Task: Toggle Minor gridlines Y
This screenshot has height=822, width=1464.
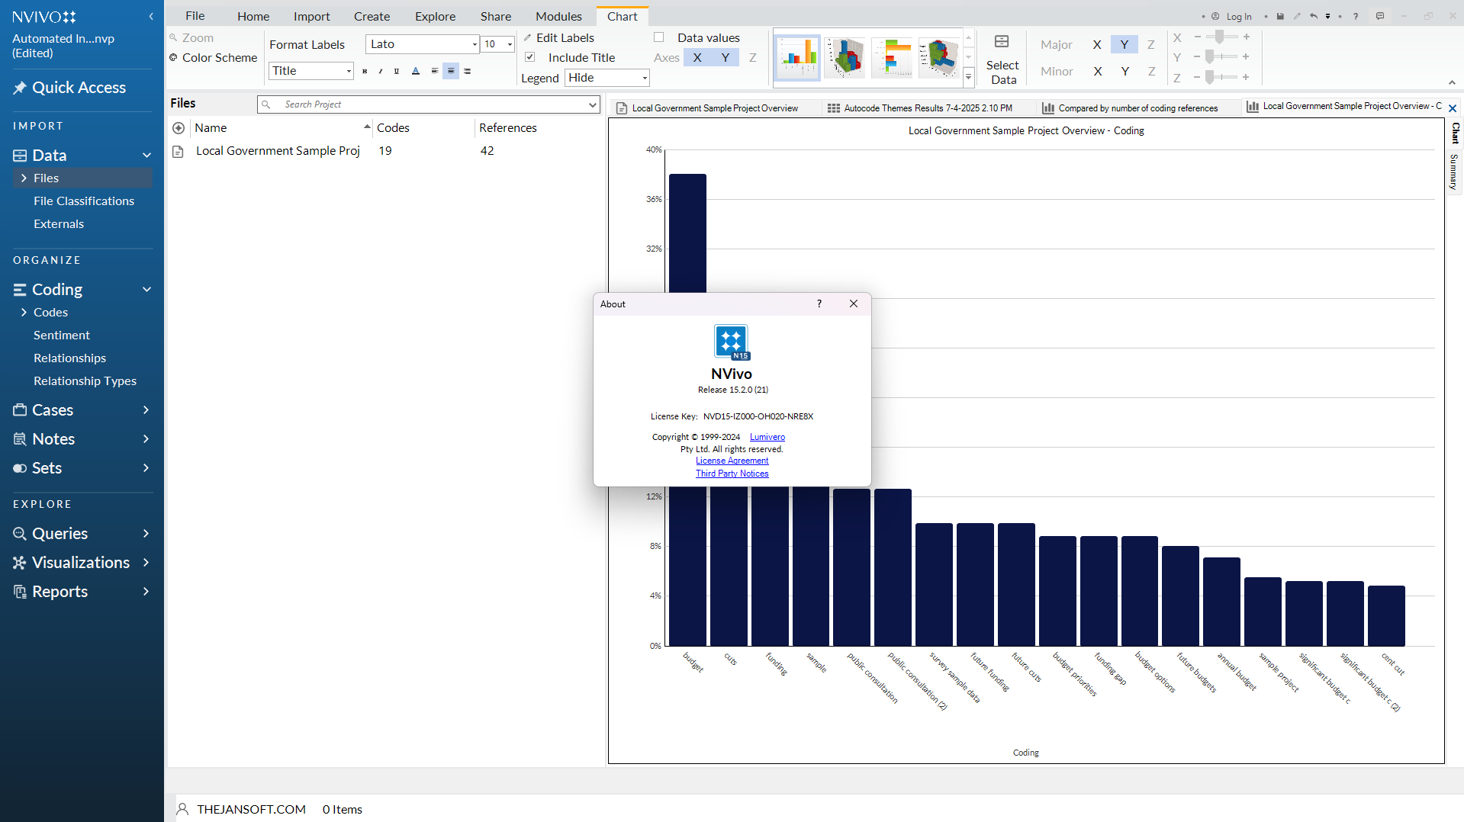Action: point(1125,71)
